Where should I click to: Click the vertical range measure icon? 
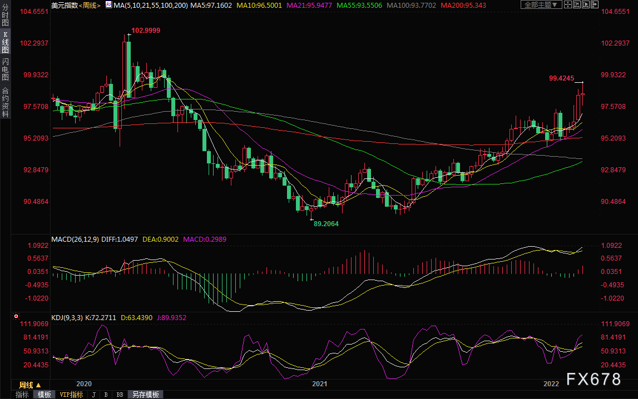[577, 4]
